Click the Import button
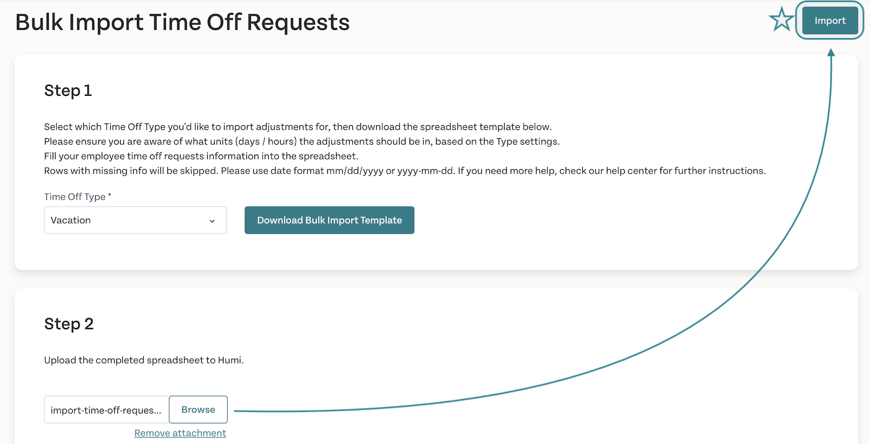 (830, 21)
